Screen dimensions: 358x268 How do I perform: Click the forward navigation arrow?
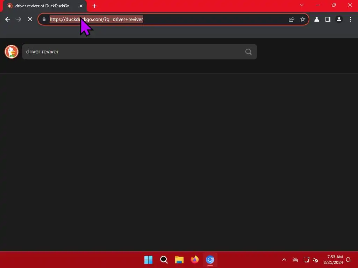point(19,20)
